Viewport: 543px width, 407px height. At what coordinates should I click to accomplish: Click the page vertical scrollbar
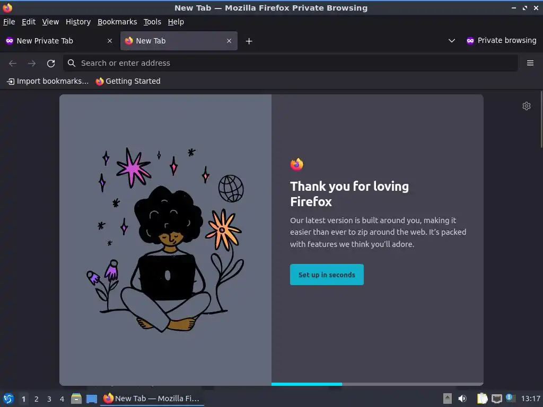pos(541,119)
